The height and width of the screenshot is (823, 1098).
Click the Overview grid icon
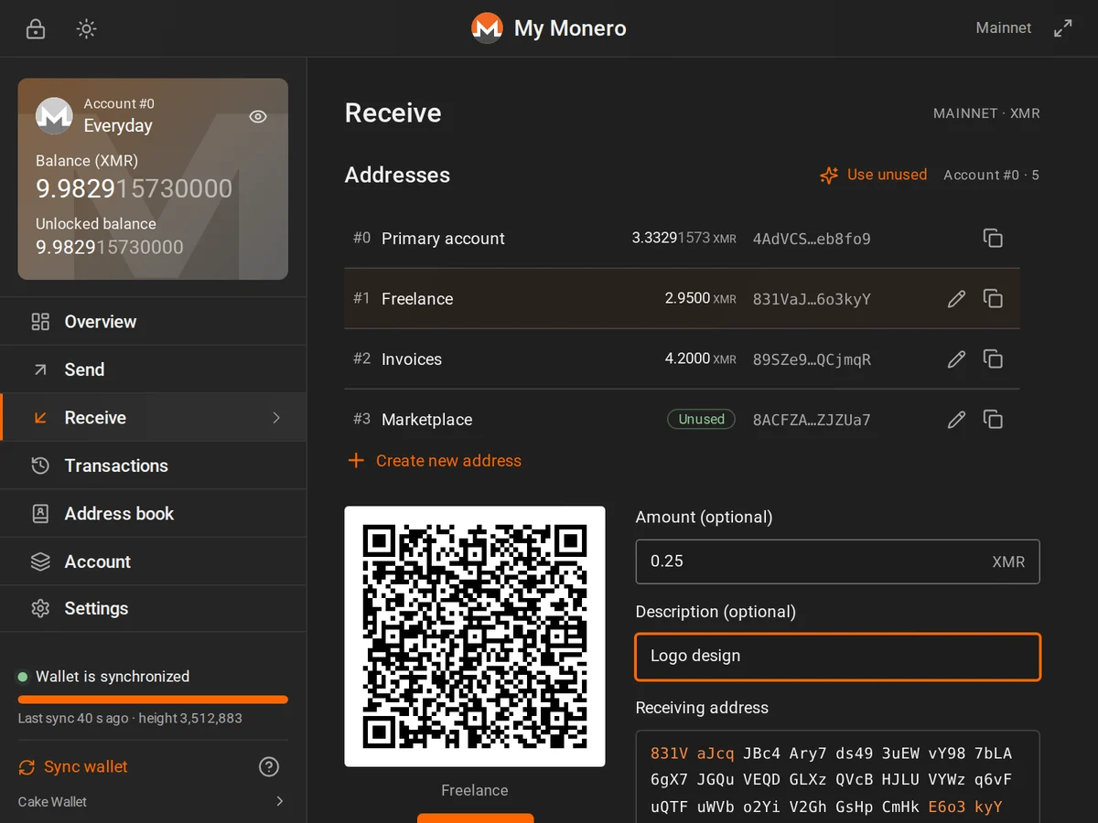40,322
